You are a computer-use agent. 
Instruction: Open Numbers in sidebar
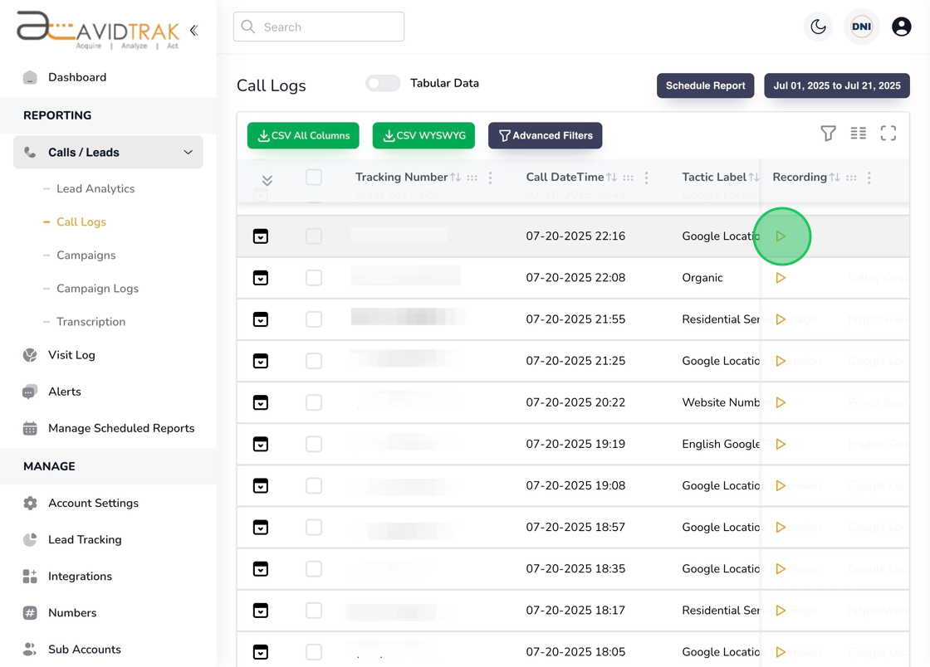tap(71, 613)
